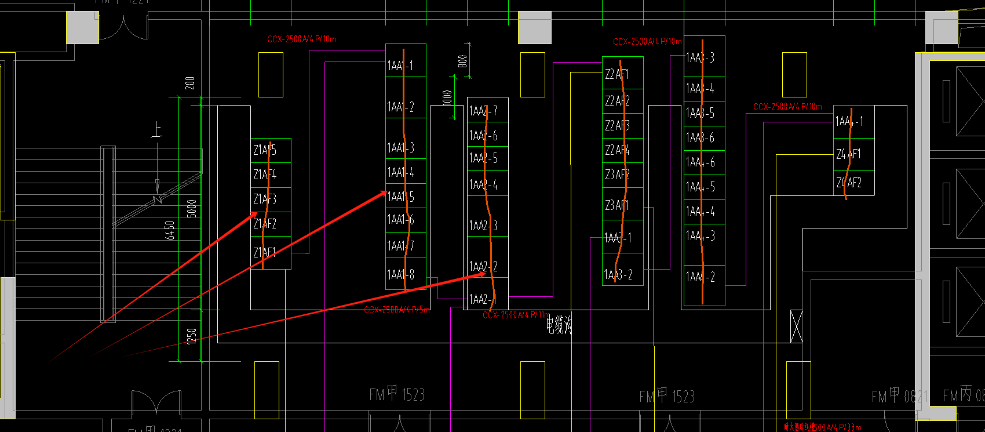Select the Z1AF1 cabinet label

(x=265, y=253)
